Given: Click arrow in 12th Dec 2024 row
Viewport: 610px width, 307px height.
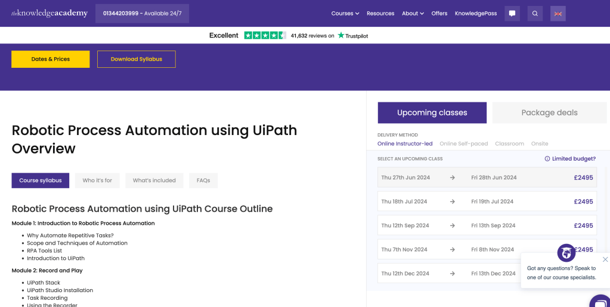Looking at the screenshot, I should 453,274.
